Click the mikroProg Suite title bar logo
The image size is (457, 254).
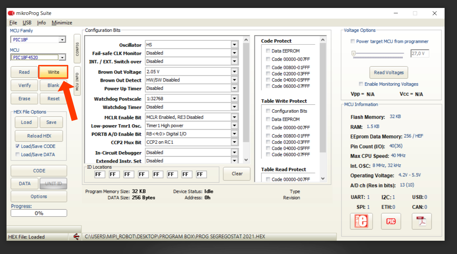coord(11,13)
